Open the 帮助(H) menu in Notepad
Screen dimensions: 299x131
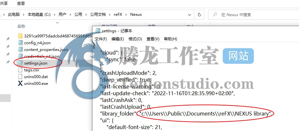pos(170,39)
